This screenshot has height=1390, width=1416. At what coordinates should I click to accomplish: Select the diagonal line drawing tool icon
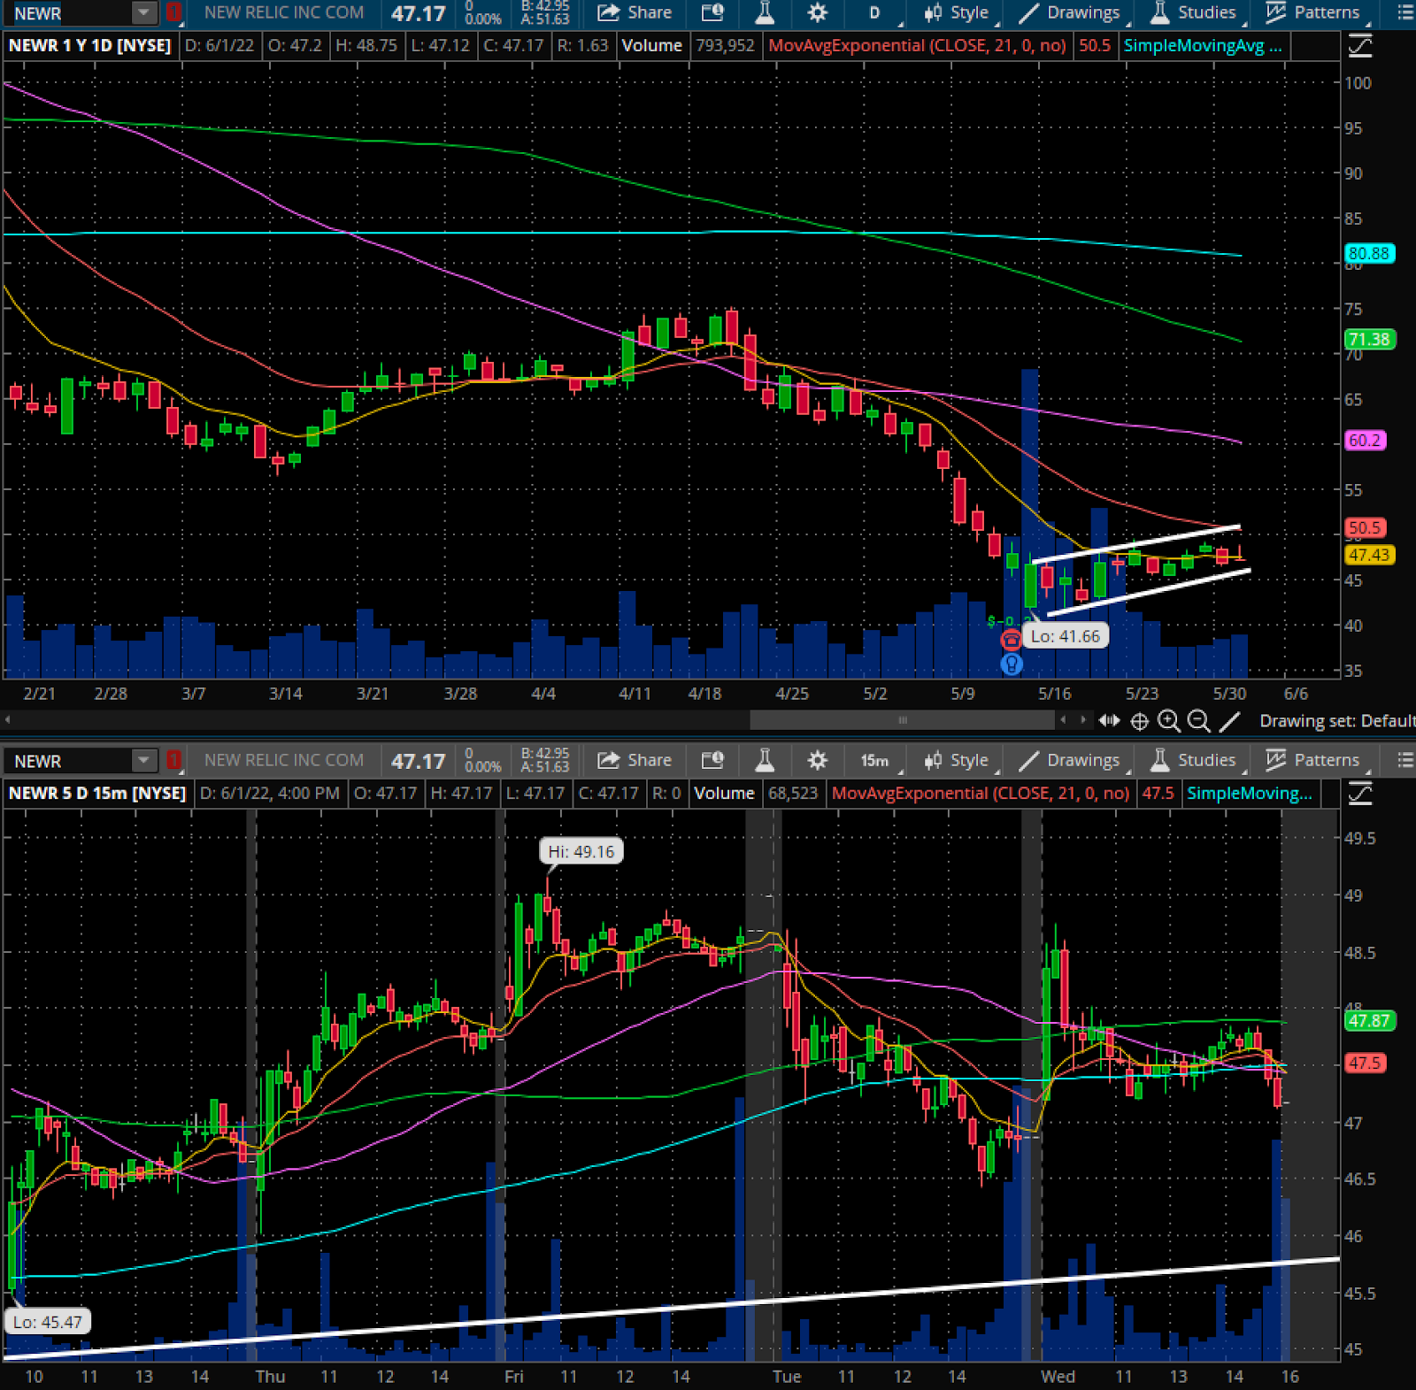pos(1229,721)
